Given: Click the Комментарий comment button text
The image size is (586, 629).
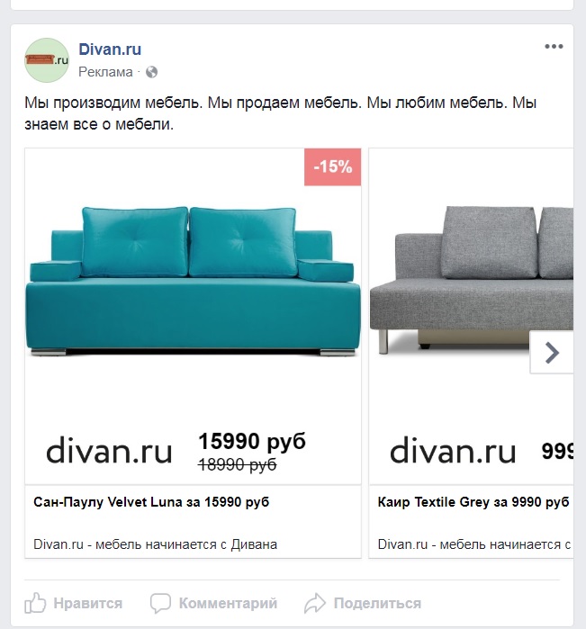Looking at the screenshot, I should [x=228, y=603].
